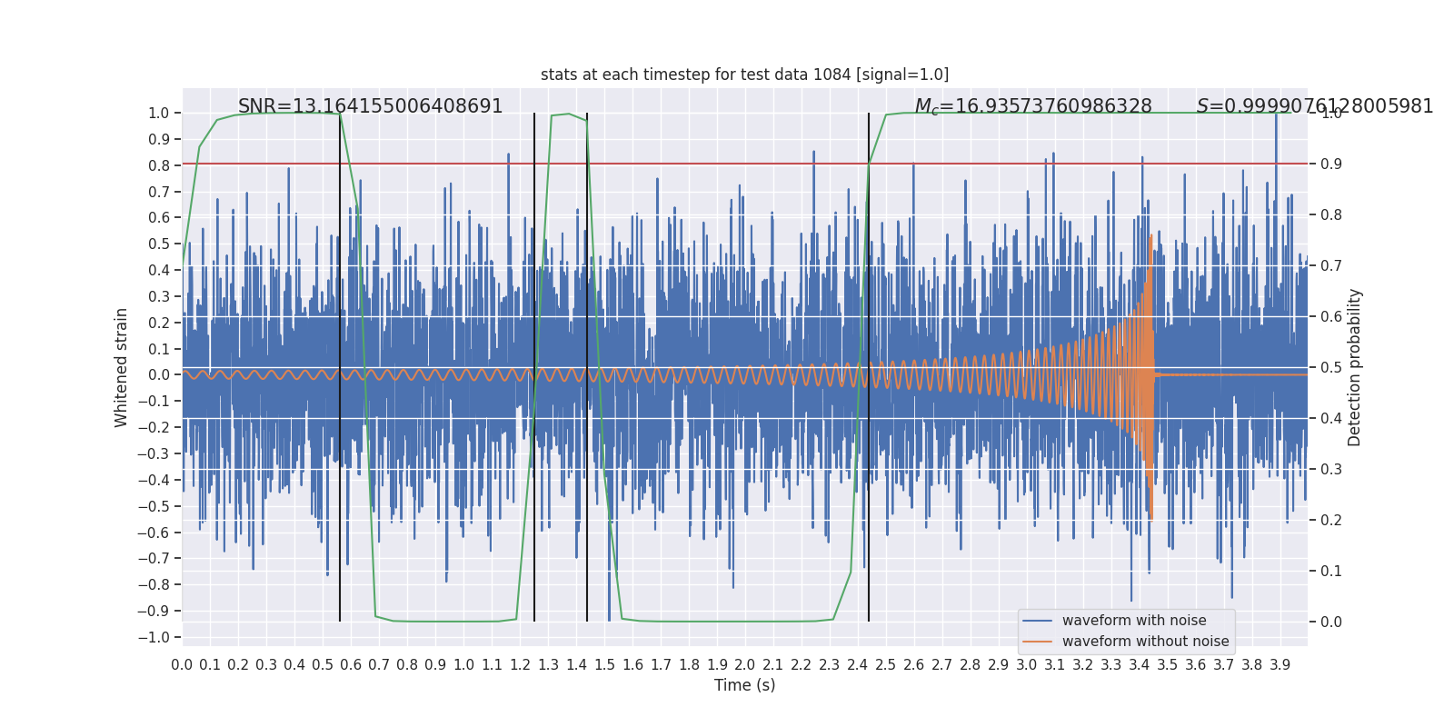Click the 0.9 tick on the Detection probability axis
1454x727 pixels.
pos(1331,164)
